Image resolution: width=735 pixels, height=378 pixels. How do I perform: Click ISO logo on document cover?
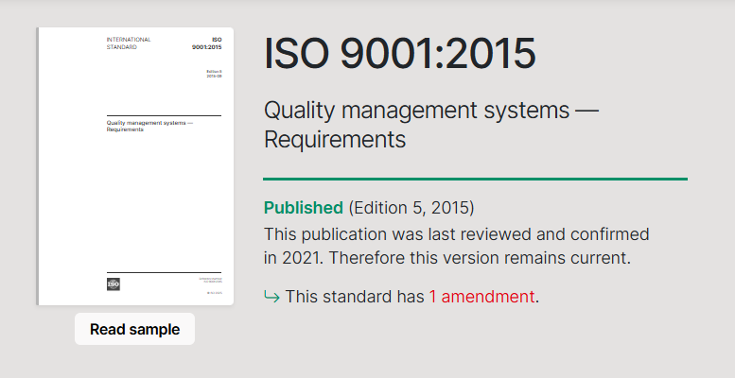click(113, 283)
